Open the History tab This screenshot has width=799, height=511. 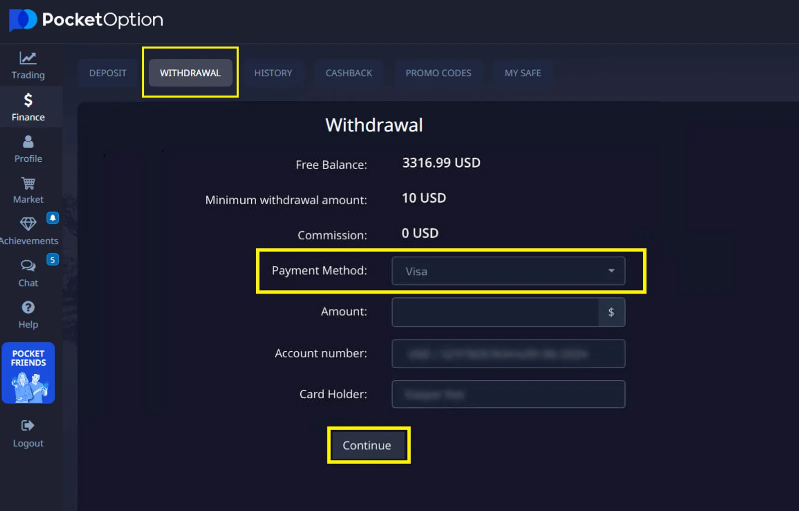[273, 73]
